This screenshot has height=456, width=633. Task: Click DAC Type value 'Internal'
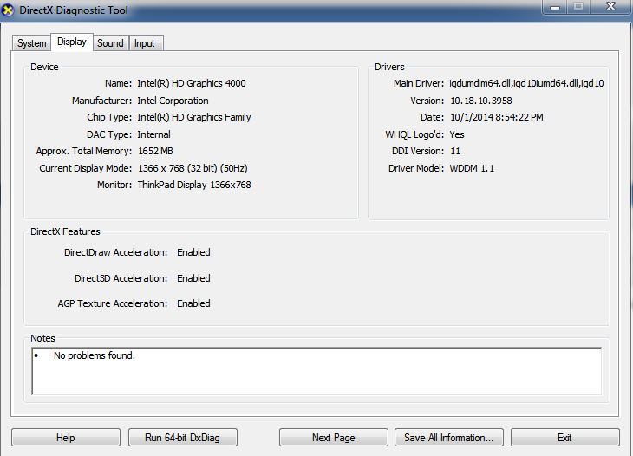click(x=153, y=134)
